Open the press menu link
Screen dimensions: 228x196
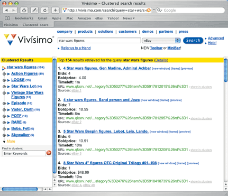184,32
